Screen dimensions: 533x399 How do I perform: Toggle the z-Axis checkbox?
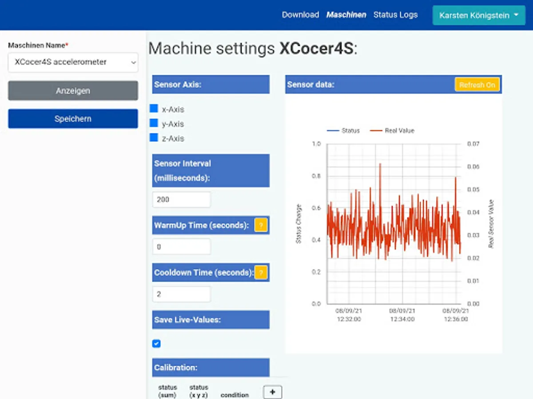(154, 138)
